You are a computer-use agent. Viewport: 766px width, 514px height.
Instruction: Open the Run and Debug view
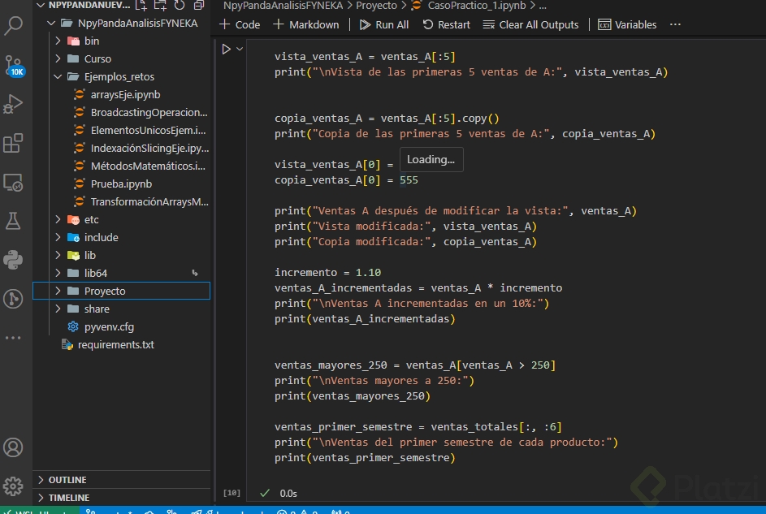coord(14,104)
